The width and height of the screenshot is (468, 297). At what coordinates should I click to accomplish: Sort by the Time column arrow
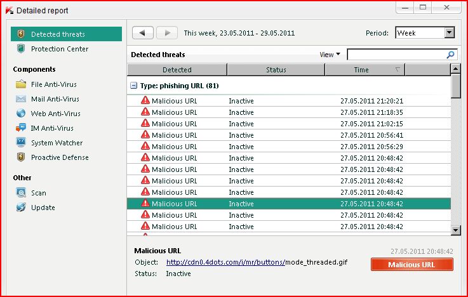point(398,70)
